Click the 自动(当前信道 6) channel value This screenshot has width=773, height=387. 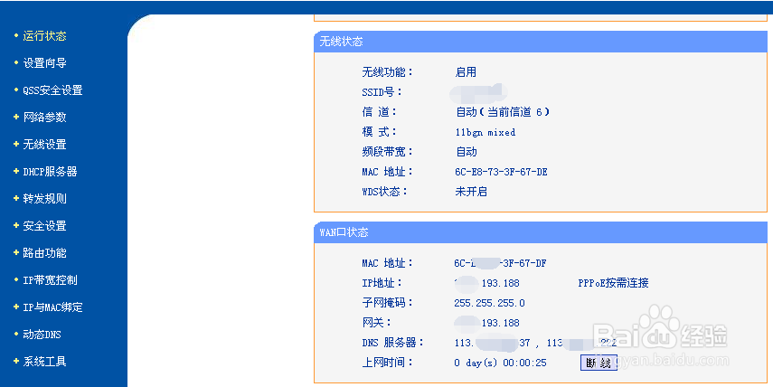click(503, 112)
